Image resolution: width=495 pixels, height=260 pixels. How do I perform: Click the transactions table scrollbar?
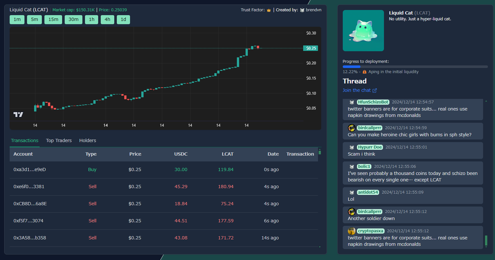(320, 152)
